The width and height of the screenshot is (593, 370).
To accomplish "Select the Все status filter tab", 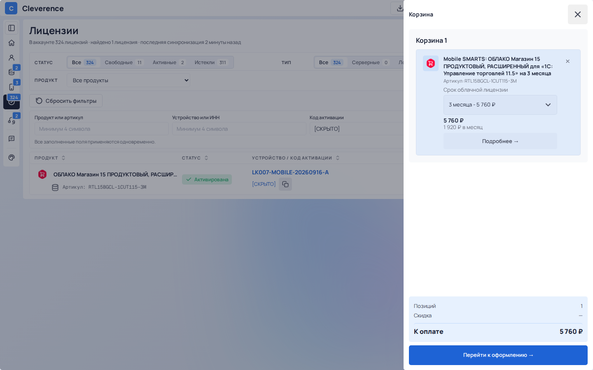I will (x=84, y=62).
